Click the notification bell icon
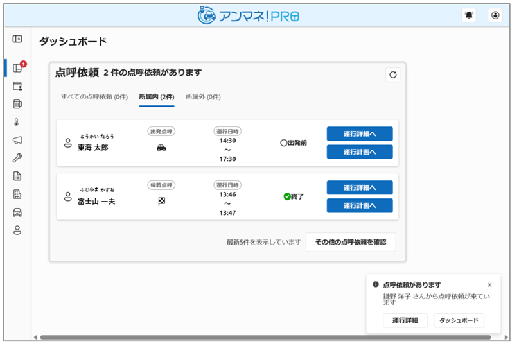Screen dimensions: 519x344 470,16
